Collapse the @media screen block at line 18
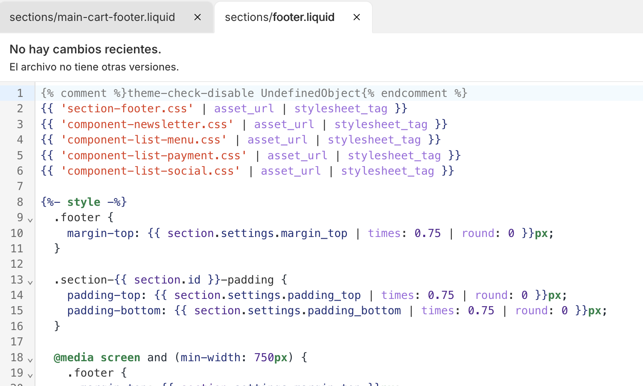 point(30,360)
